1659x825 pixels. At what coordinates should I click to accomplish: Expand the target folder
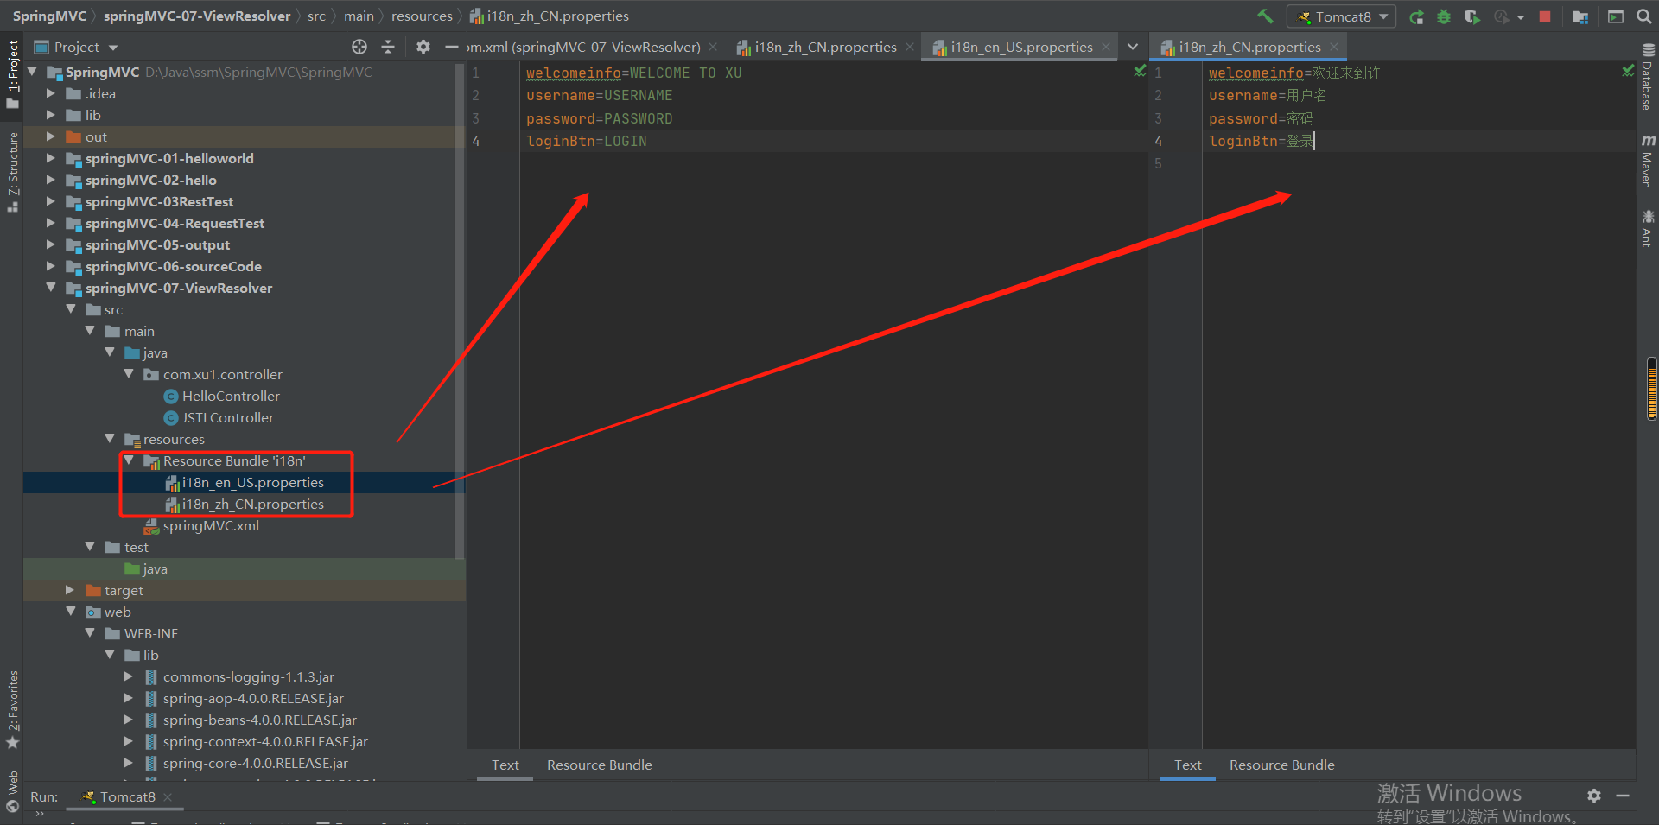click(71, 590)
